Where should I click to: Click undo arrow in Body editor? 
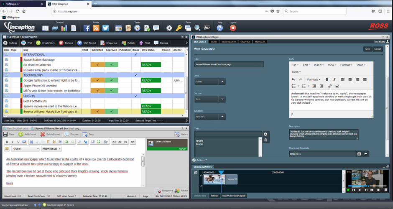tap(293, 79)
